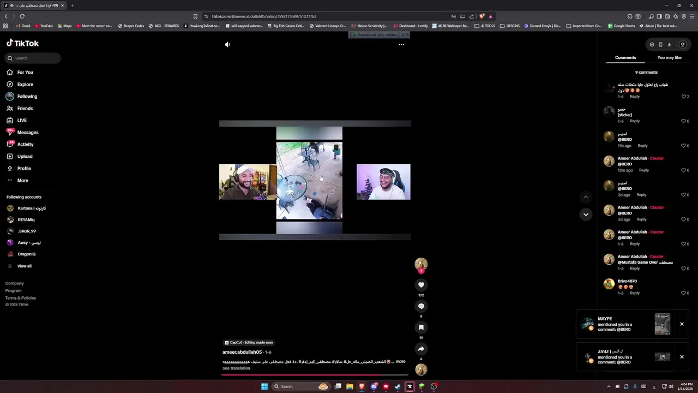
Task: Reply to the Brivo4870 comment
Action: pos(635,293)
